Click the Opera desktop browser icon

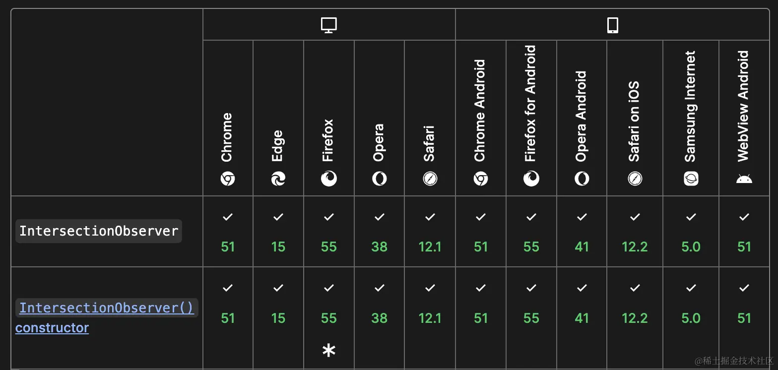coord(380,179)
